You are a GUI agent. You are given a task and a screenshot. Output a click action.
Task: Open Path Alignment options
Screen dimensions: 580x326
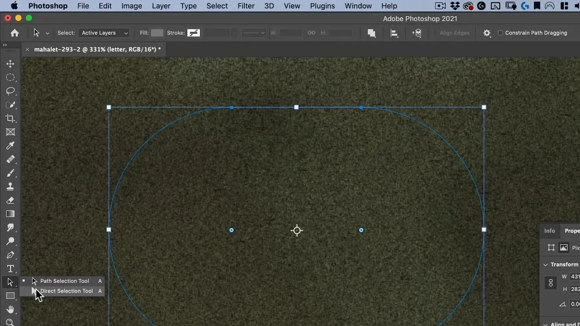point(394,33)
